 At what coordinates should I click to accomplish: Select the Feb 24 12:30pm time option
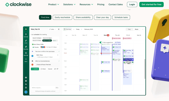(x=47, y=38)
